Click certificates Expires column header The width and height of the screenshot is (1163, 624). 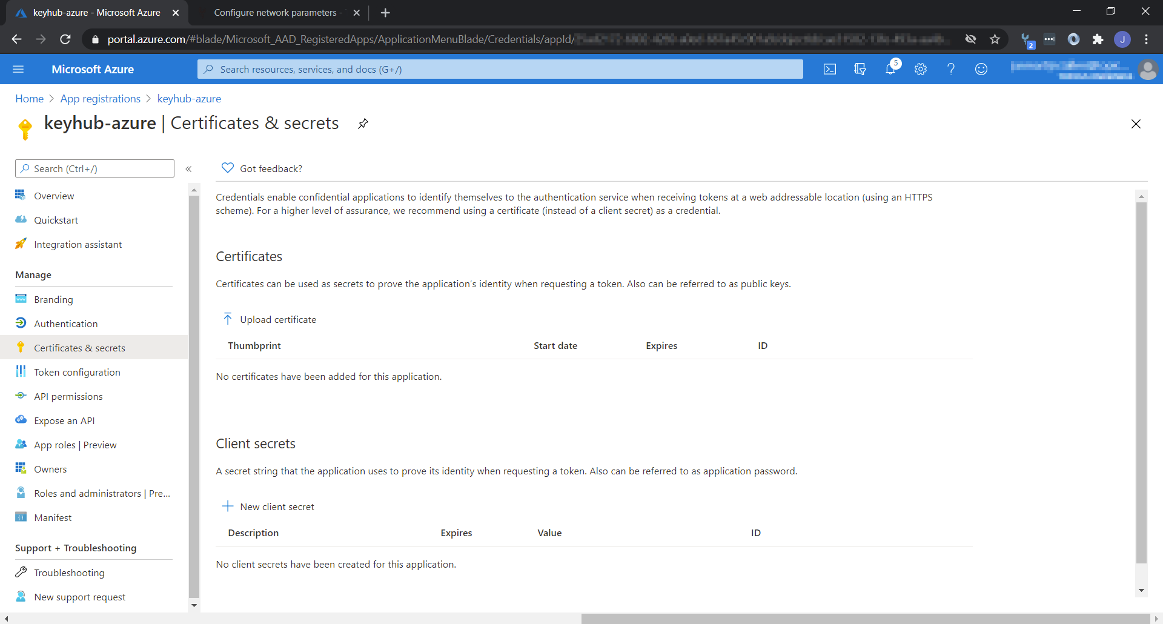[661, 345]
